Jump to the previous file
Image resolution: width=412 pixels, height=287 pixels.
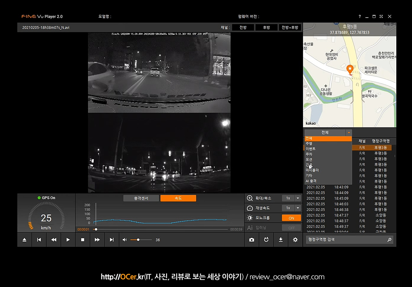39,240
